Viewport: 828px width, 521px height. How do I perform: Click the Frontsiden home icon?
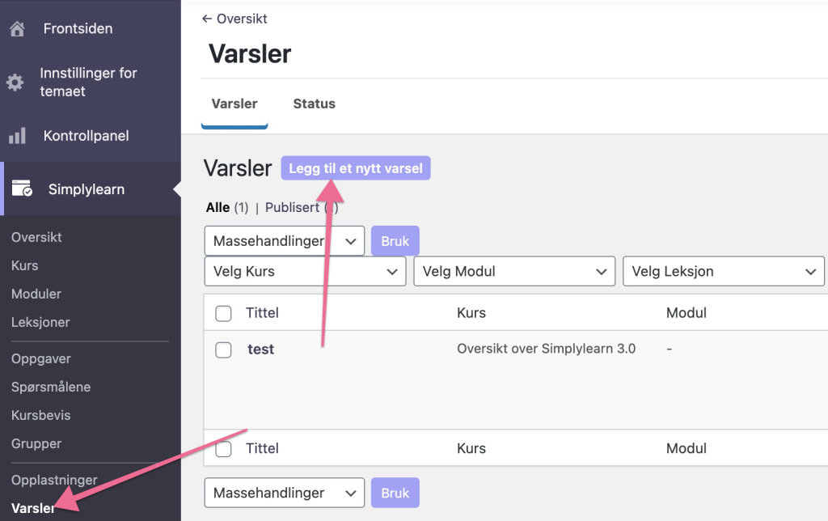(x=16, y=29)
